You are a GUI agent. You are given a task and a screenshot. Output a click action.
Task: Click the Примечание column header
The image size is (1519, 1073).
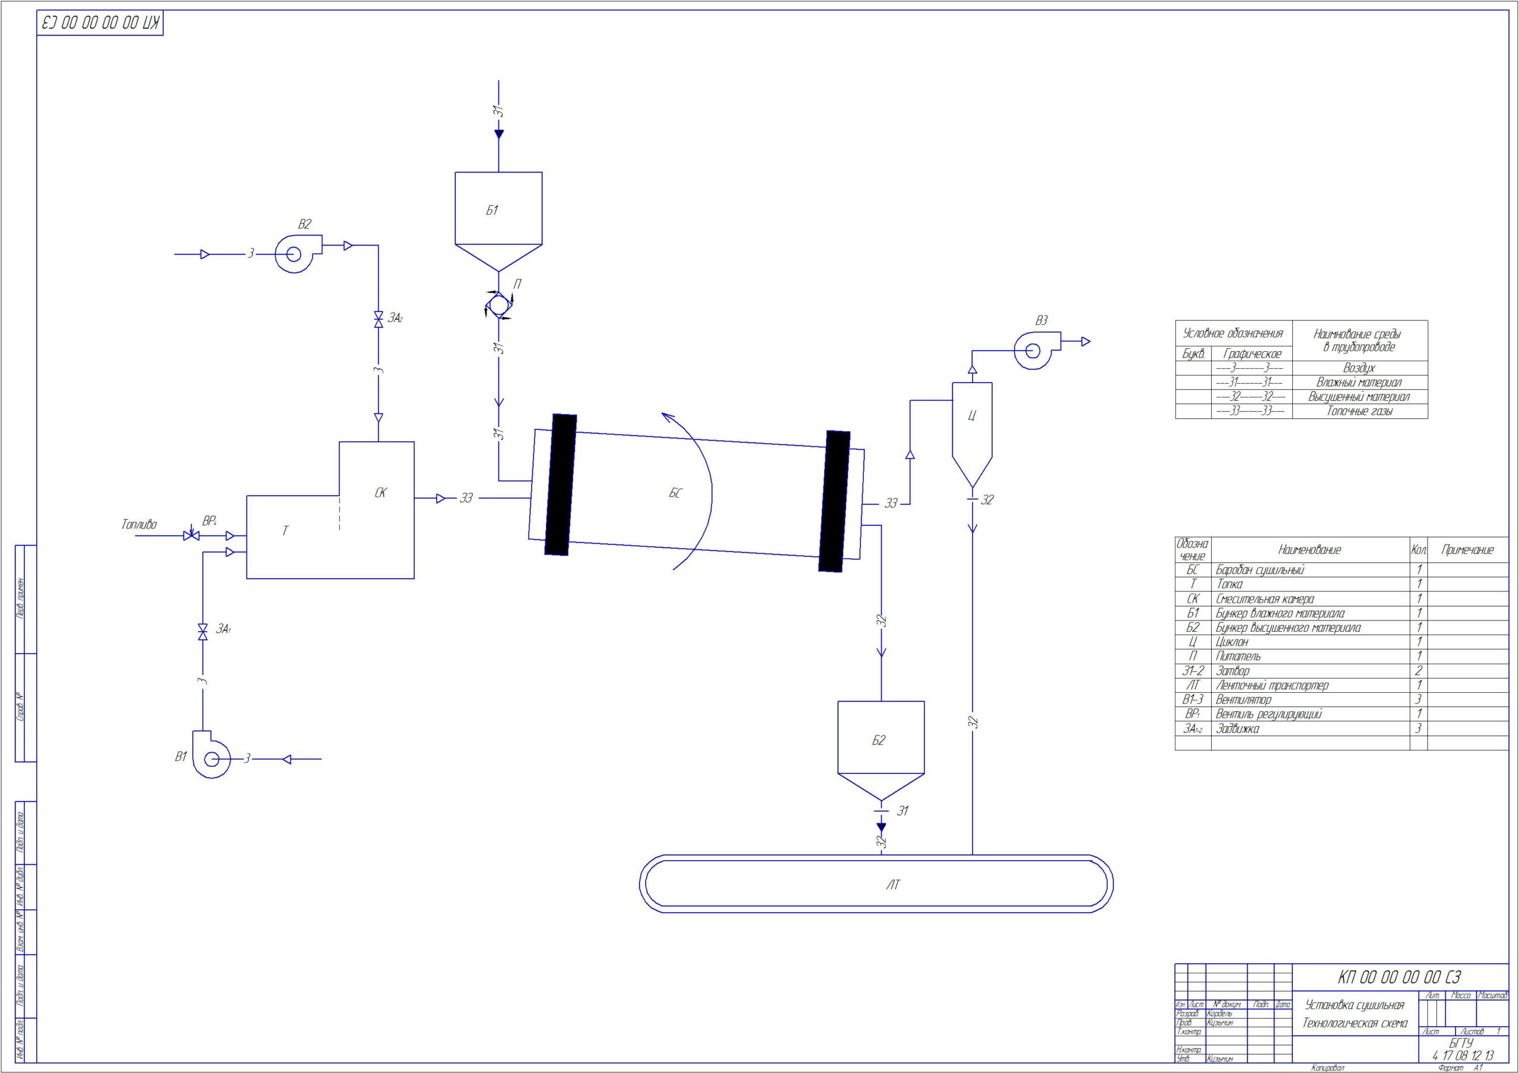(x=1467, y=550)
